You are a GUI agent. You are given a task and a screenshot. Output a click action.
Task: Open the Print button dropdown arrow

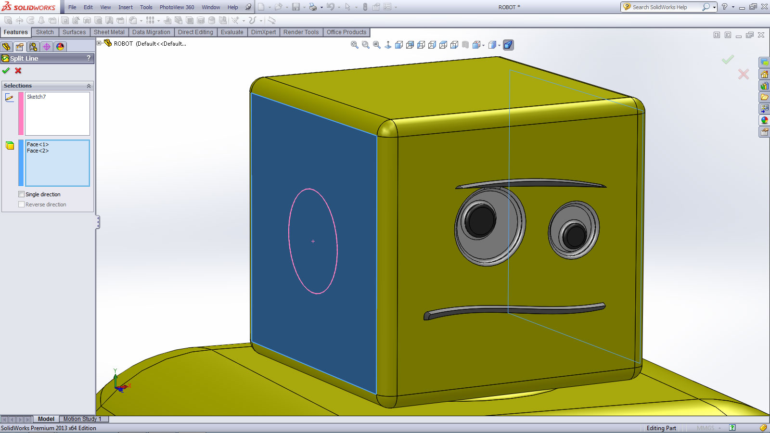point(321,7)
